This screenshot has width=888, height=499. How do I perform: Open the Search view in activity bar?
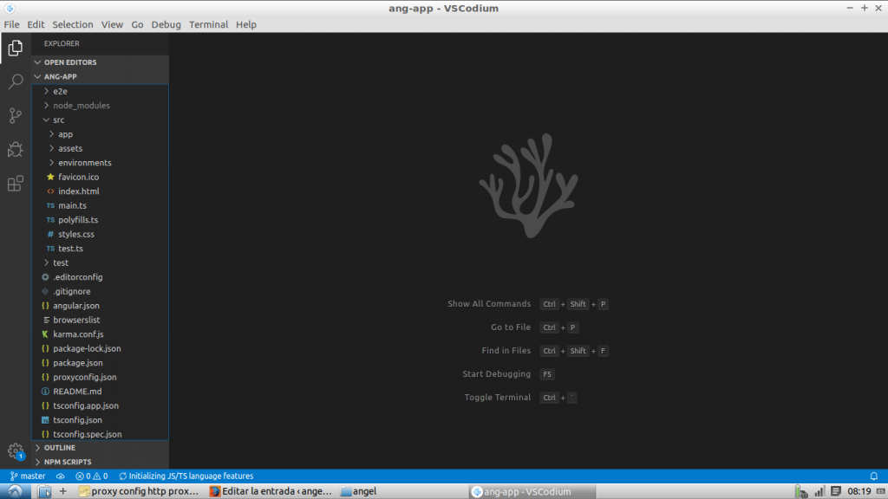(x=16, y=81)
